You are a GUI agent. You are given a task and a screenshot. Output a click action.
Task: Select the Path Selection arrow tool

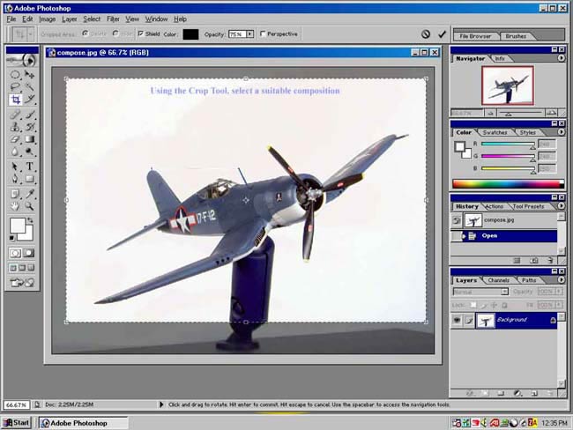point(15,167)
